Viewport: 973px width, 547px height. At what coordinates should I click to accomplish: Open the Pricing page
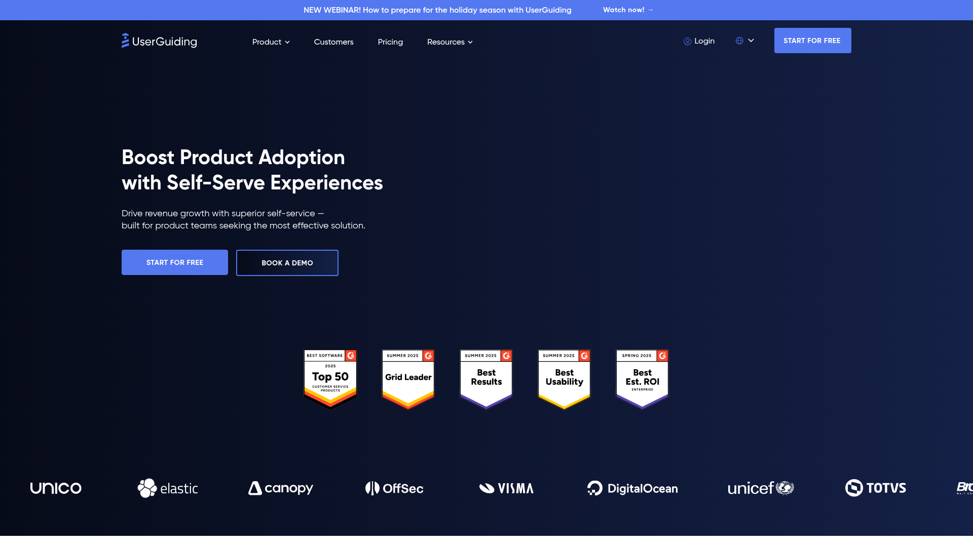(x=390, y=42)
